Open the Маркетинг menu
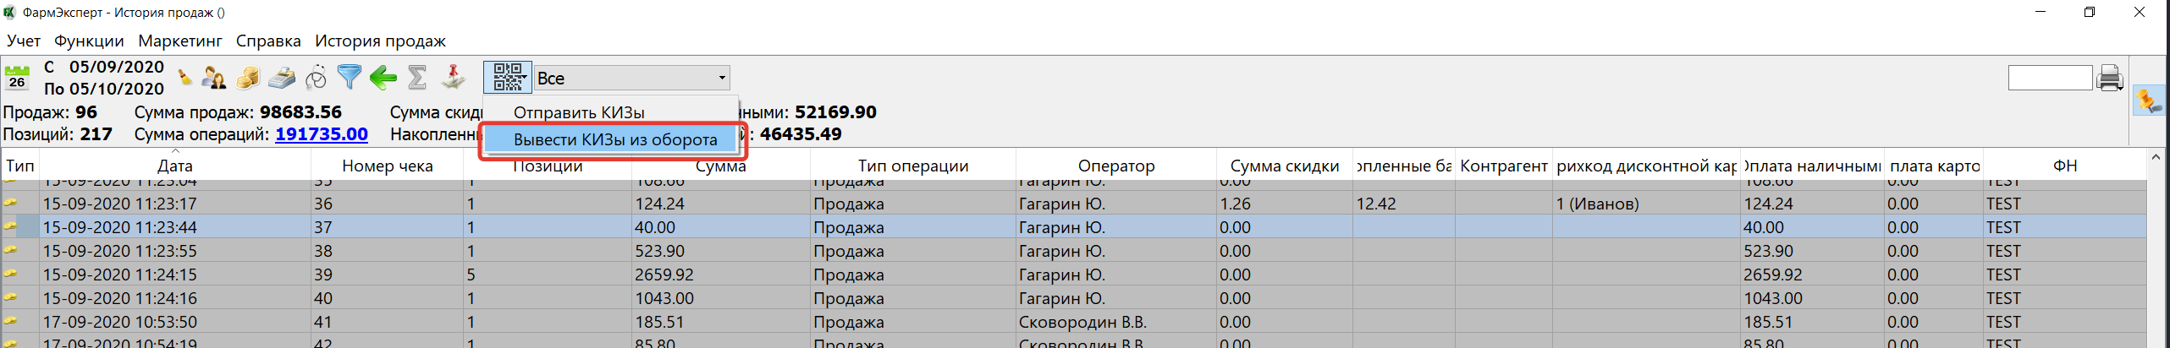 179,41
